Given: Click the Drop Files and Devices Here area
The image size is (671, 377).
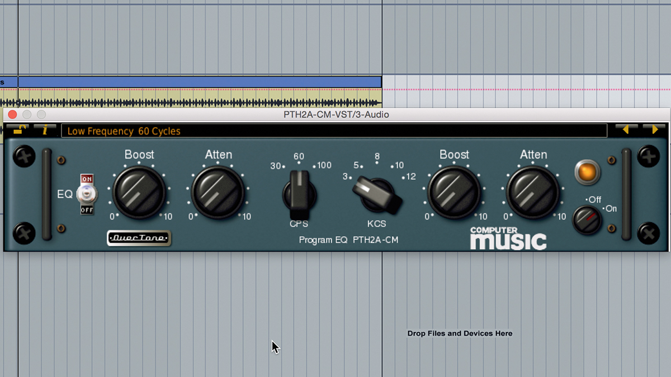Looking at the screenshot, I should tap(460, 333).
